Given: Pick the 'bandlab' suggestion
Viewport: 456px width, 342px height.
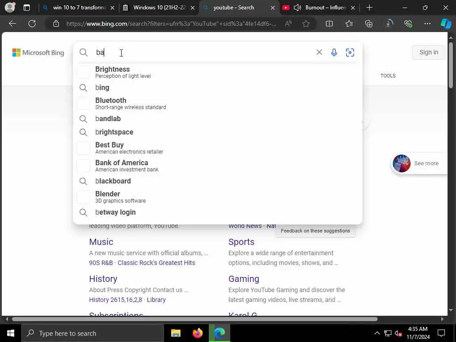Looking at the screenshot, I should click(x=217, y=118).
